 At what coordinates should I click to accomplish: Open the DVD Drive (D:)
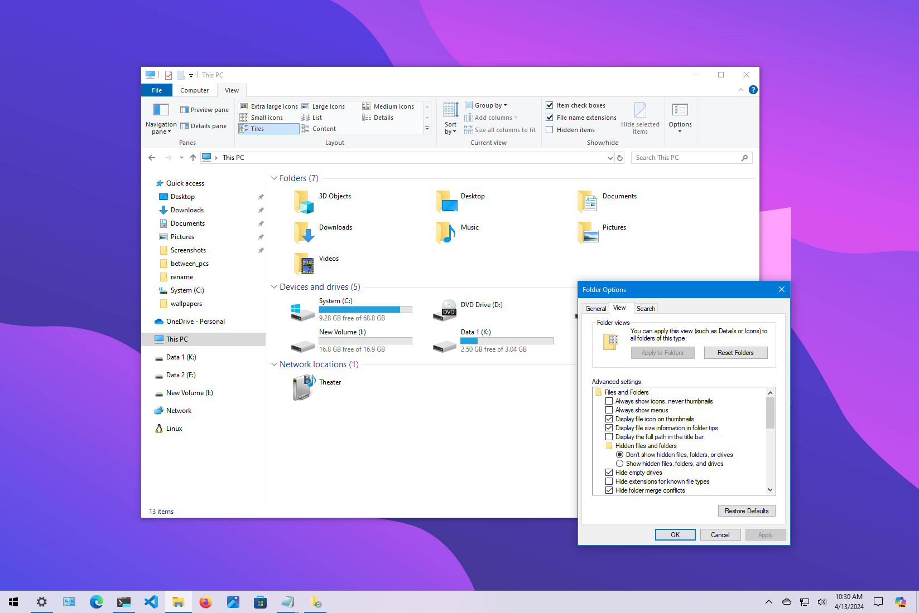(468, 310)
